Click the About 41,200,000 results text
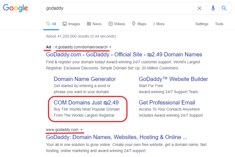Screen dimensions: 235x157 point(81,36)
